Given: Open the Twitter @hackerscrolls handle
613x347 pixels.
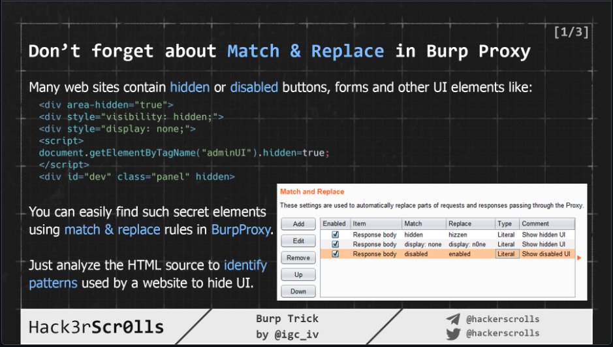Looking at the screenshot, I should click(503, 333).
